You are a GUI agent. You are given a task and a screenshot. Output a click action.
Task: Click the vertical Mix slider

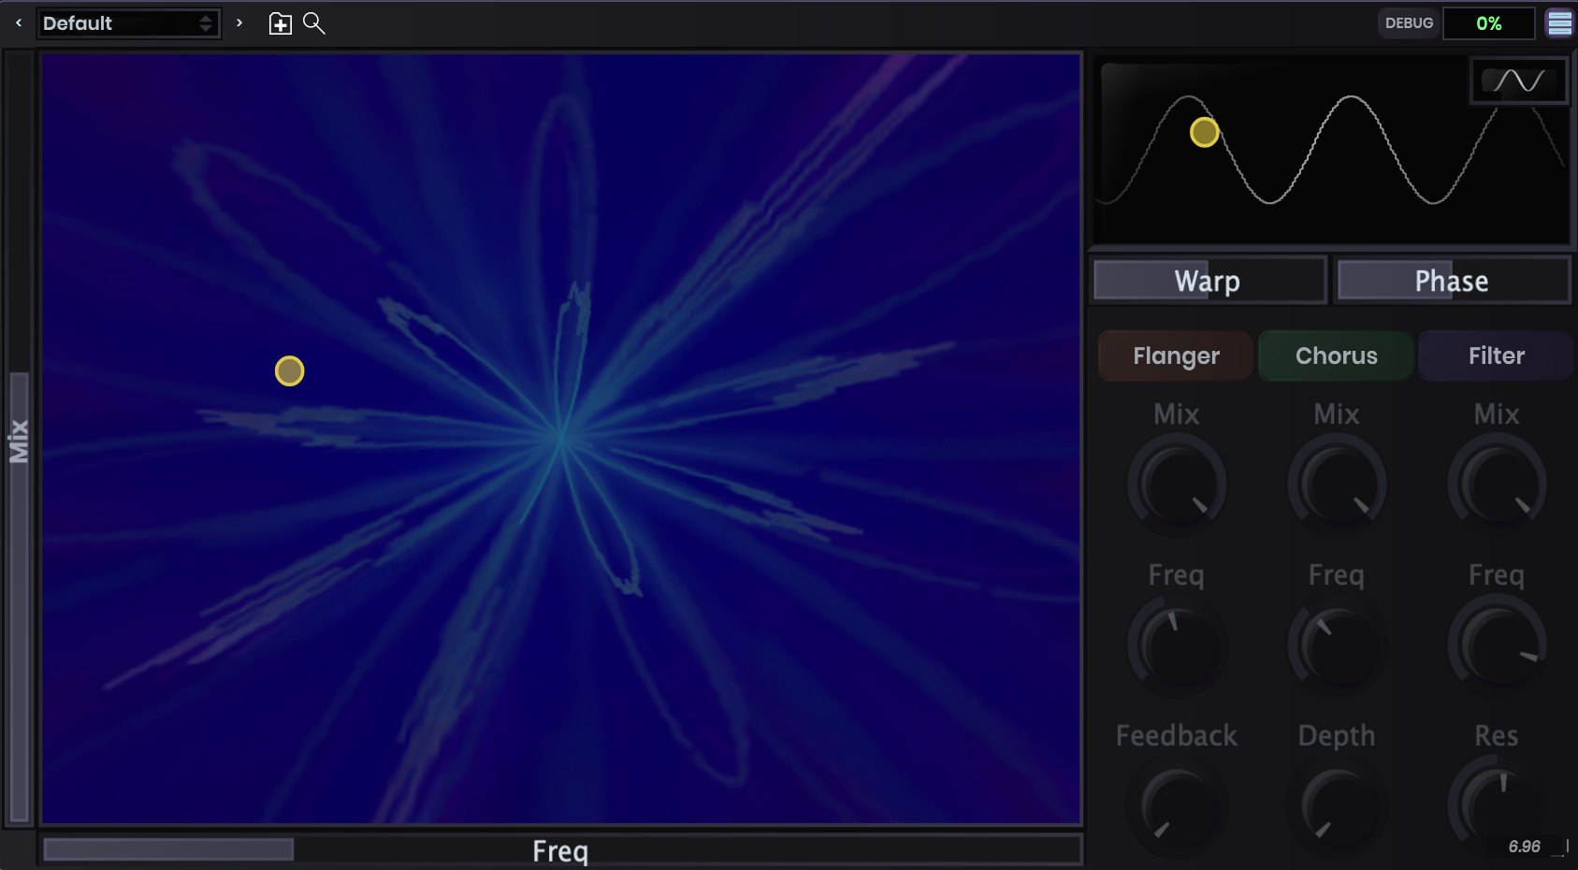point(19,438)
